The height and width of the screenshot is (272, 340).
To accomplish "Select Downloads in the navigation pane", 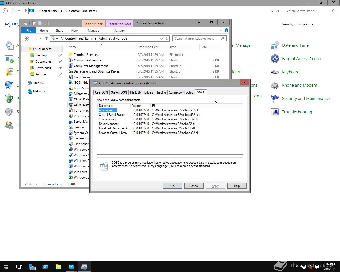I will click(x=43, y=68).
